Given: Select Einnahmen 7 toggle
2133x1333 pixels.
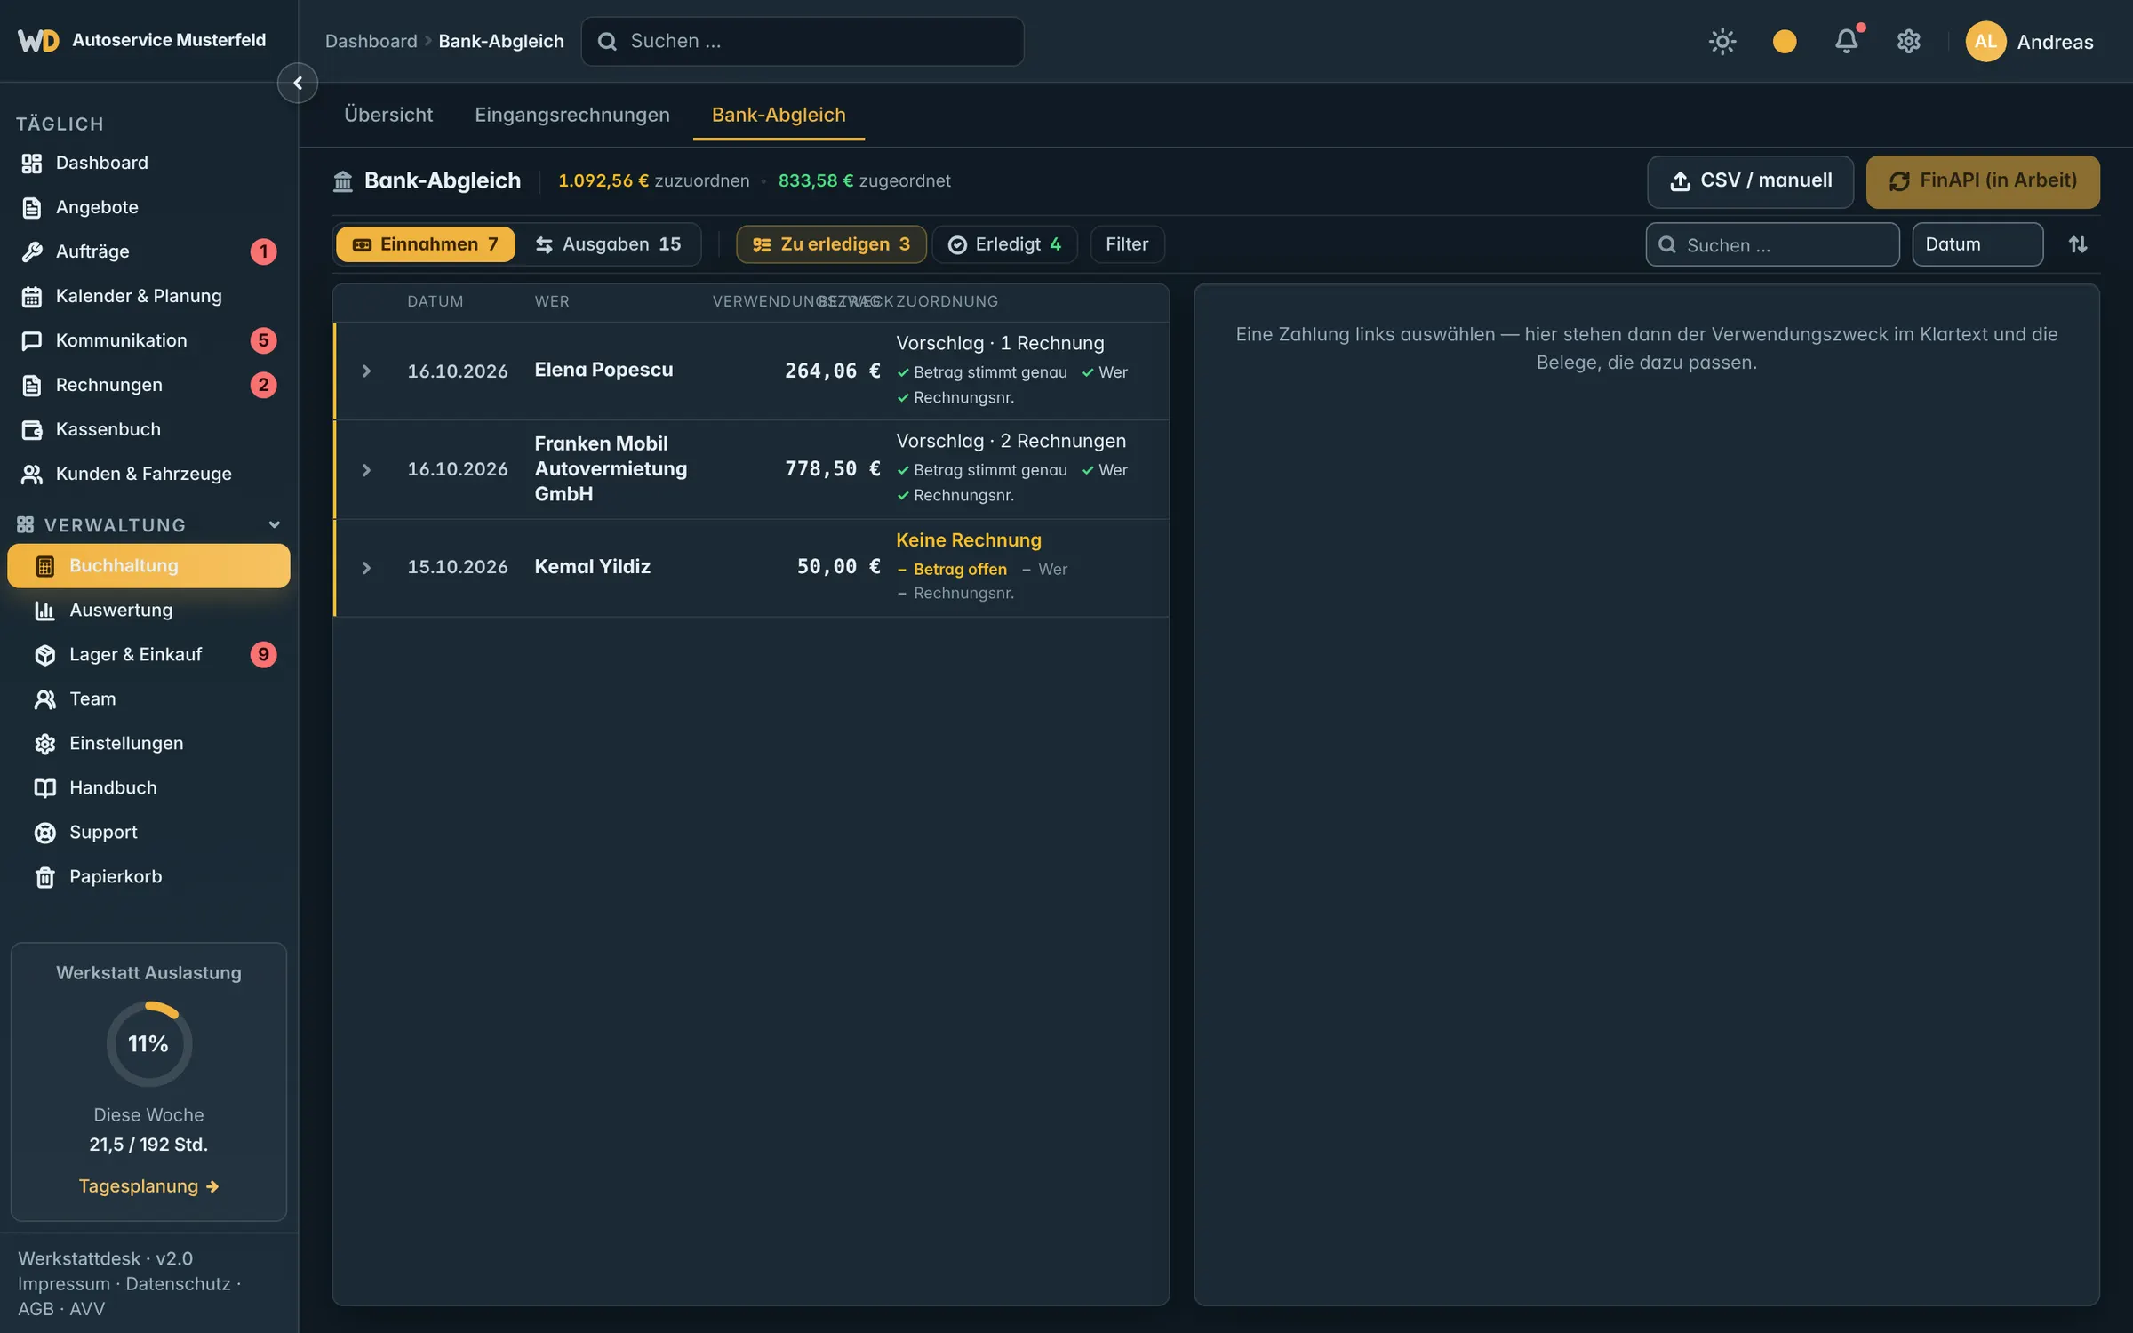Looking at the screenshot, I should [x=425, y=244].
